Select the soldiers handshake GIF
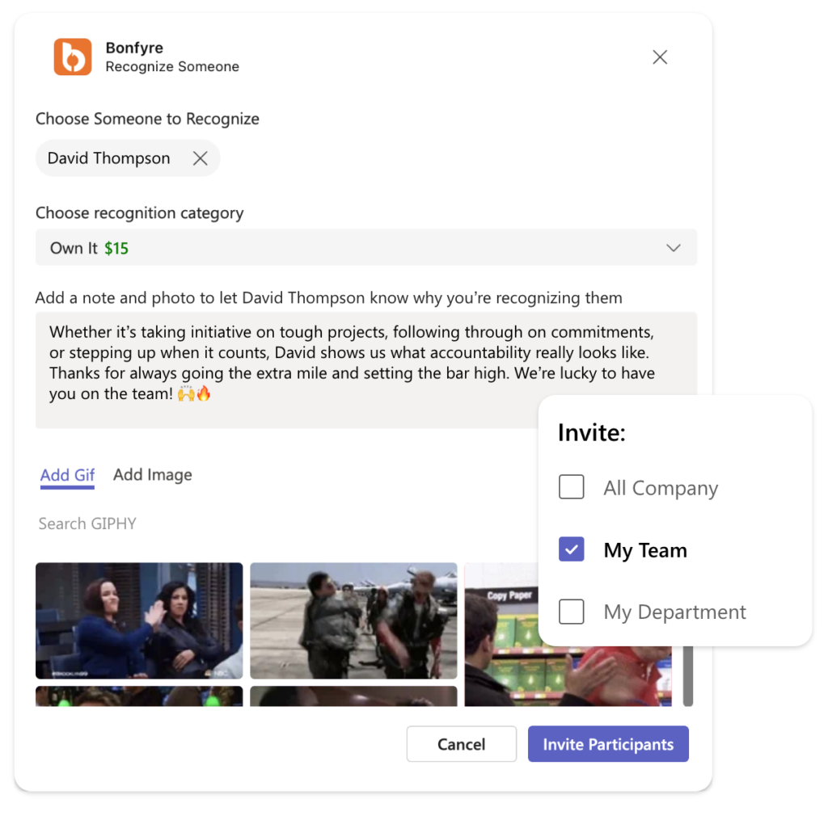 [x=353, y=620]
